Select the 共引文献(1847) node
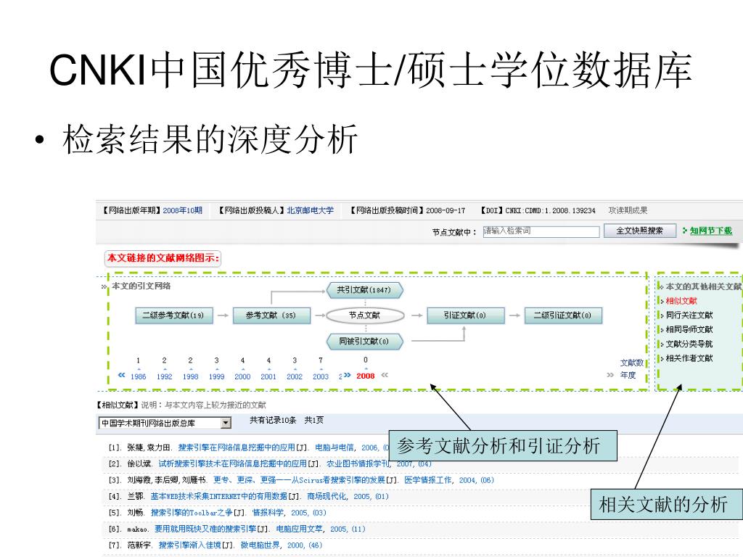This screenshot has height=557, width=743. tap(364, 290)
